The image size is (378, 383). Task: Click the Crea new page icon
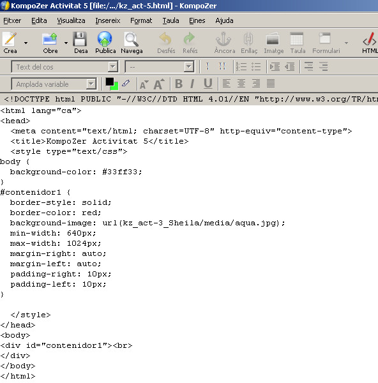click(x=10, y=43)
